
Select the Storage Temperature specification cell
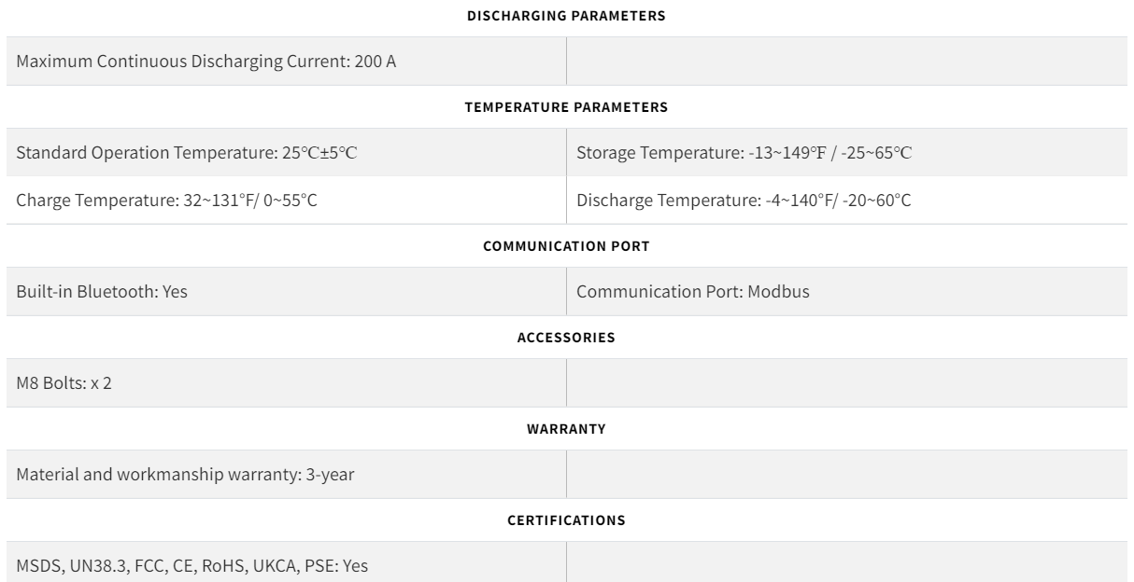(744, 153)
